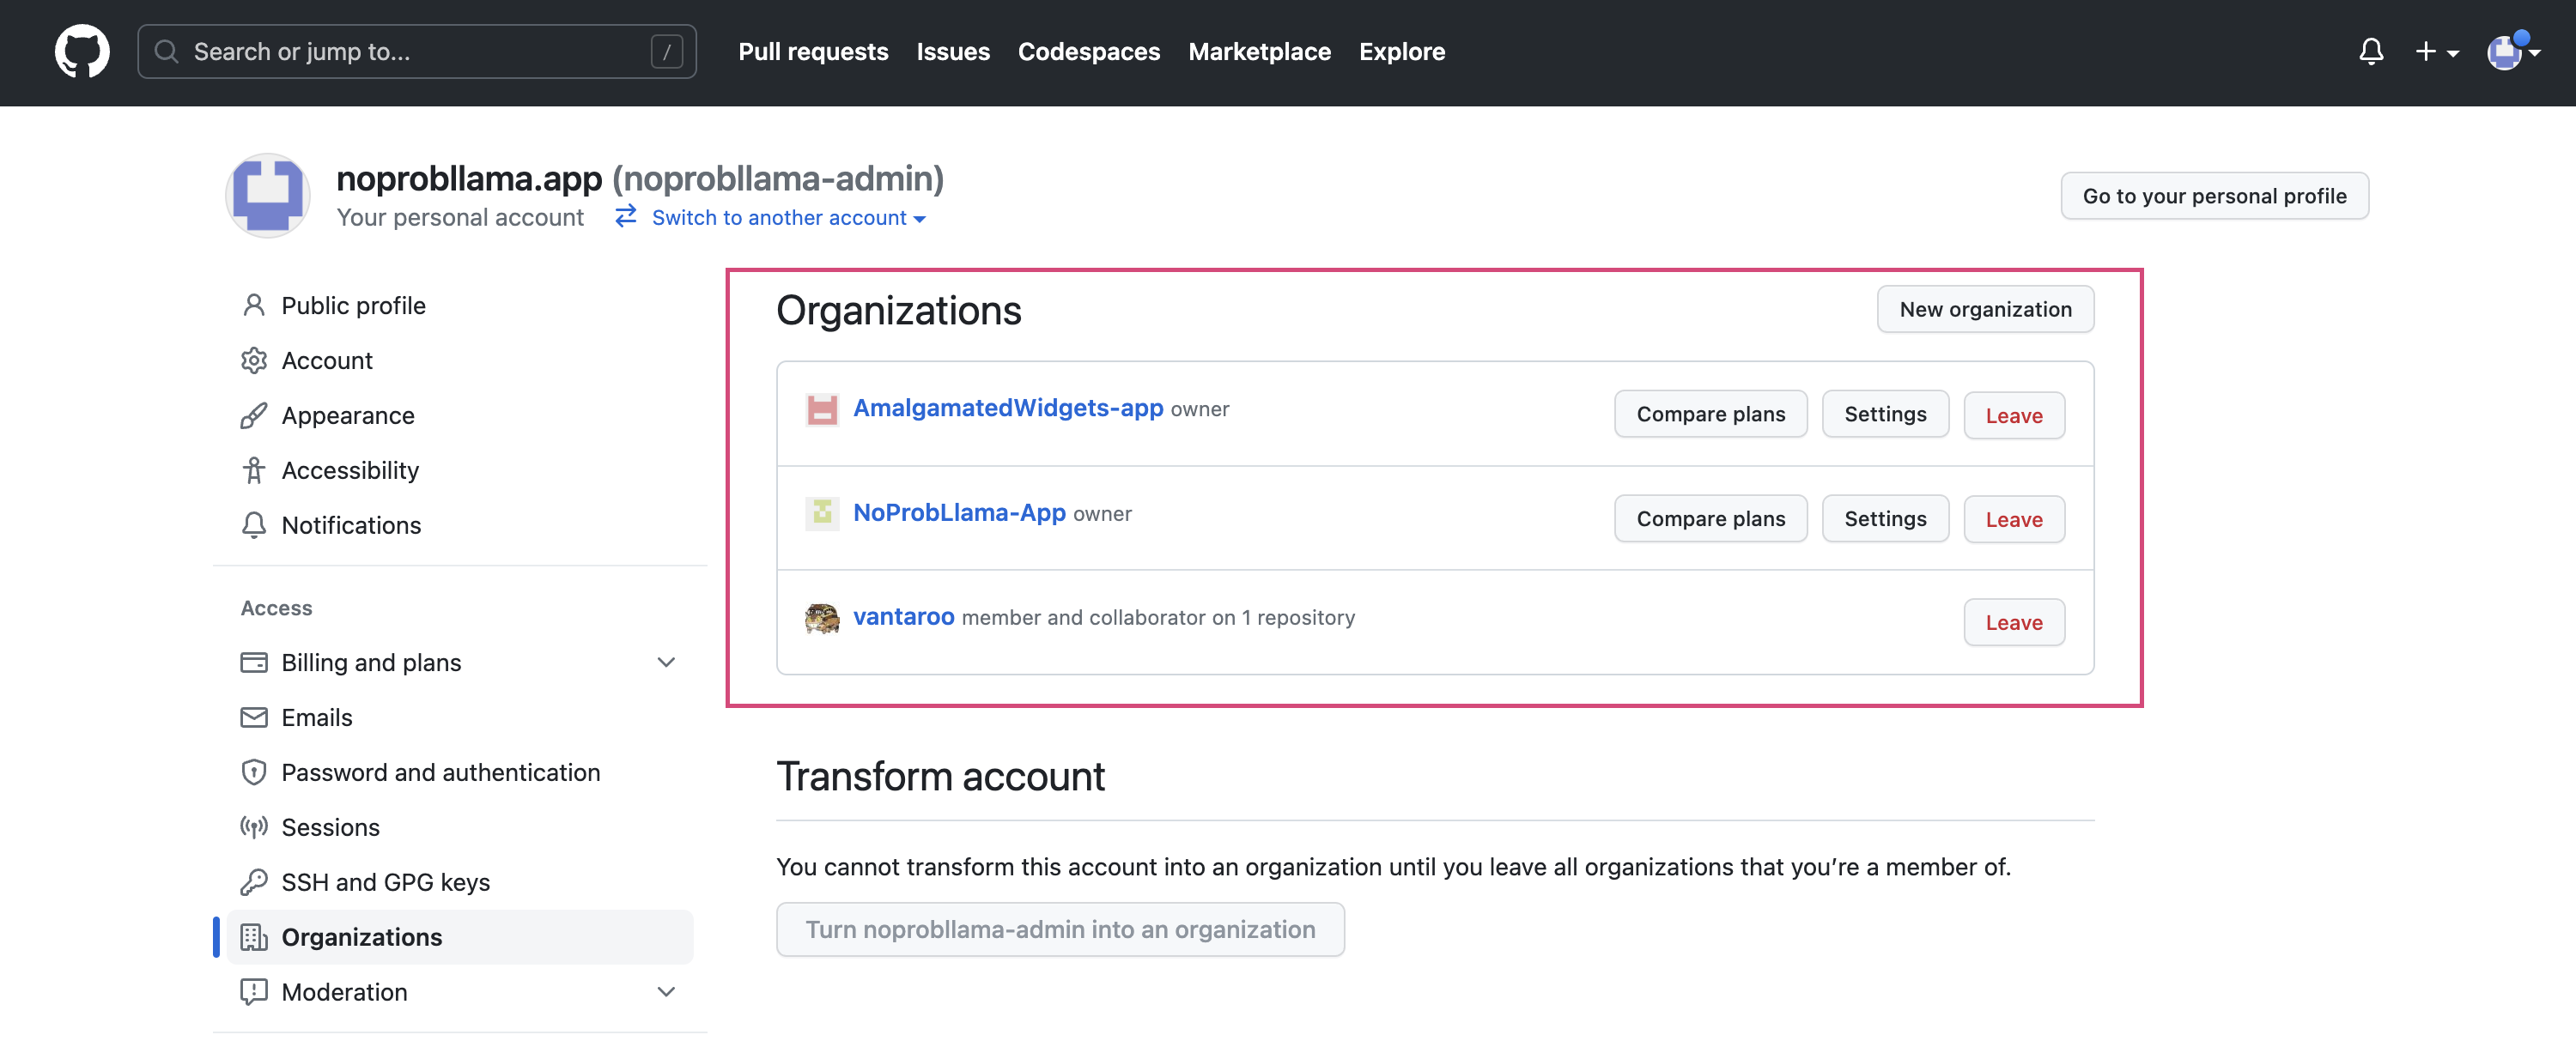Leave the AmalgamatedWidgets-app organization

click(2013, 415)
